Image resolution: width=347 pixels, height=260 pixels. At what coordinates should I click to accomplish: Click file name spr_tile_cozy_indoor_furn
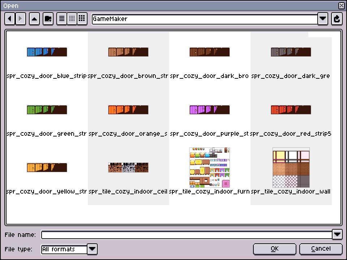coord(209,191)
